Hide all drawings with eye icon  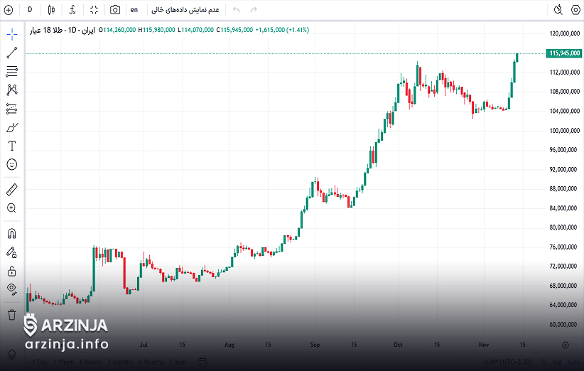(11, 289)
